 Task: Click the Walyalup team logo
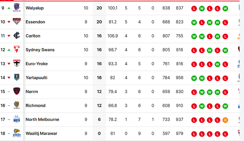(17, 7)
